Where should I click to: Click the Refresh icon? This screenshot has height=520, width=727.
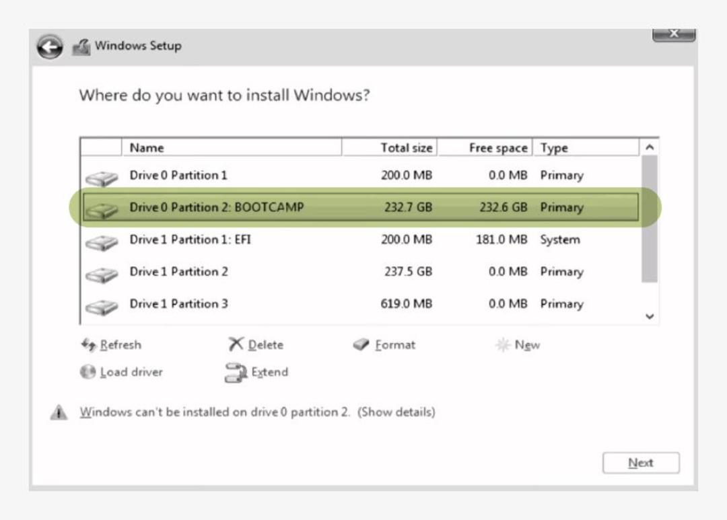[88, 344]
